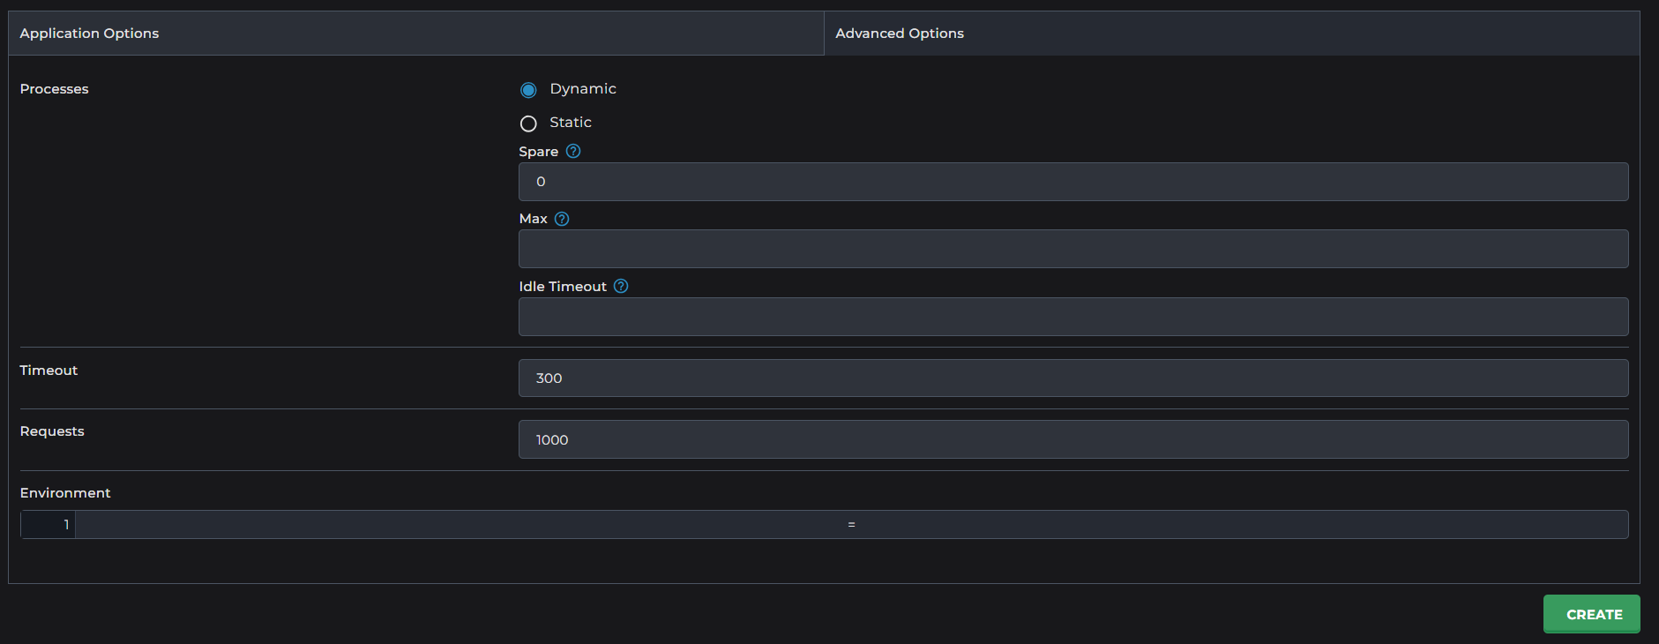Viewport: 1659px width, 644px height.
Task: Open help icon next to Spare
Action: point(573,151)
